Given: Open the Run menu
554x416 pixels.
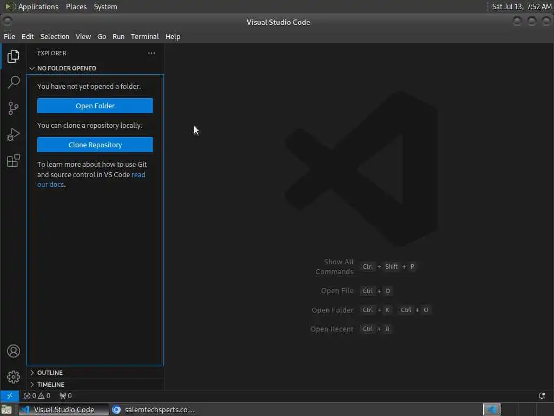Looking at the screenshot, I should click(x=118, y=36).
